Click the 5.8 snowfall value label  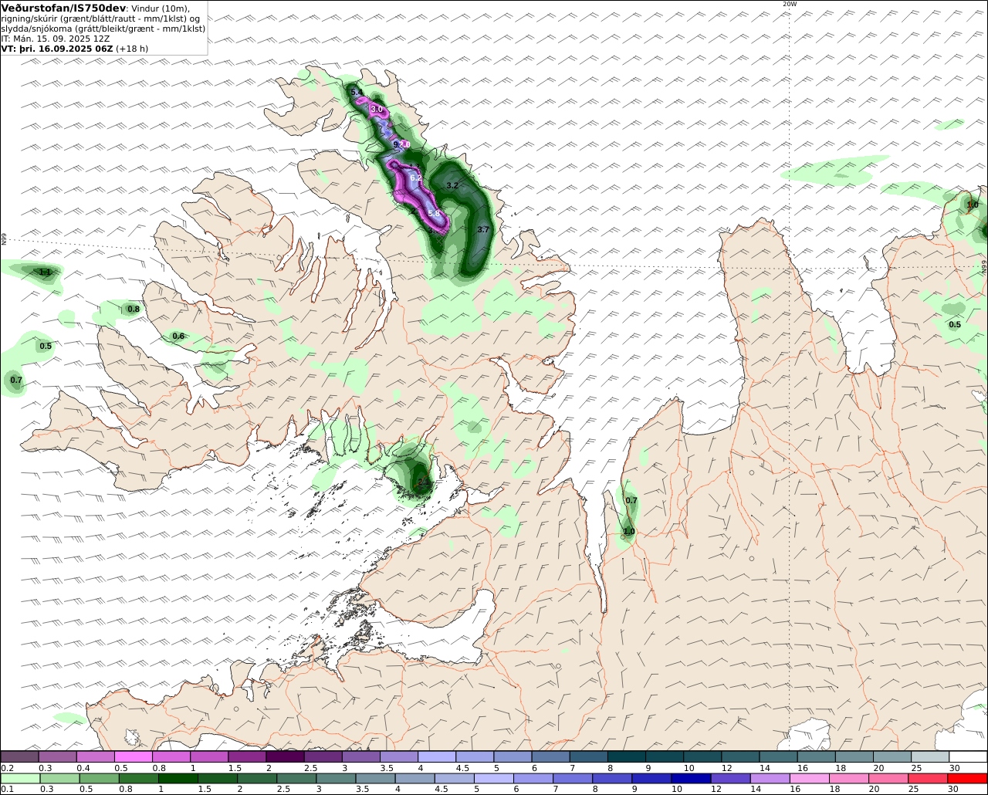click(434, 214)
